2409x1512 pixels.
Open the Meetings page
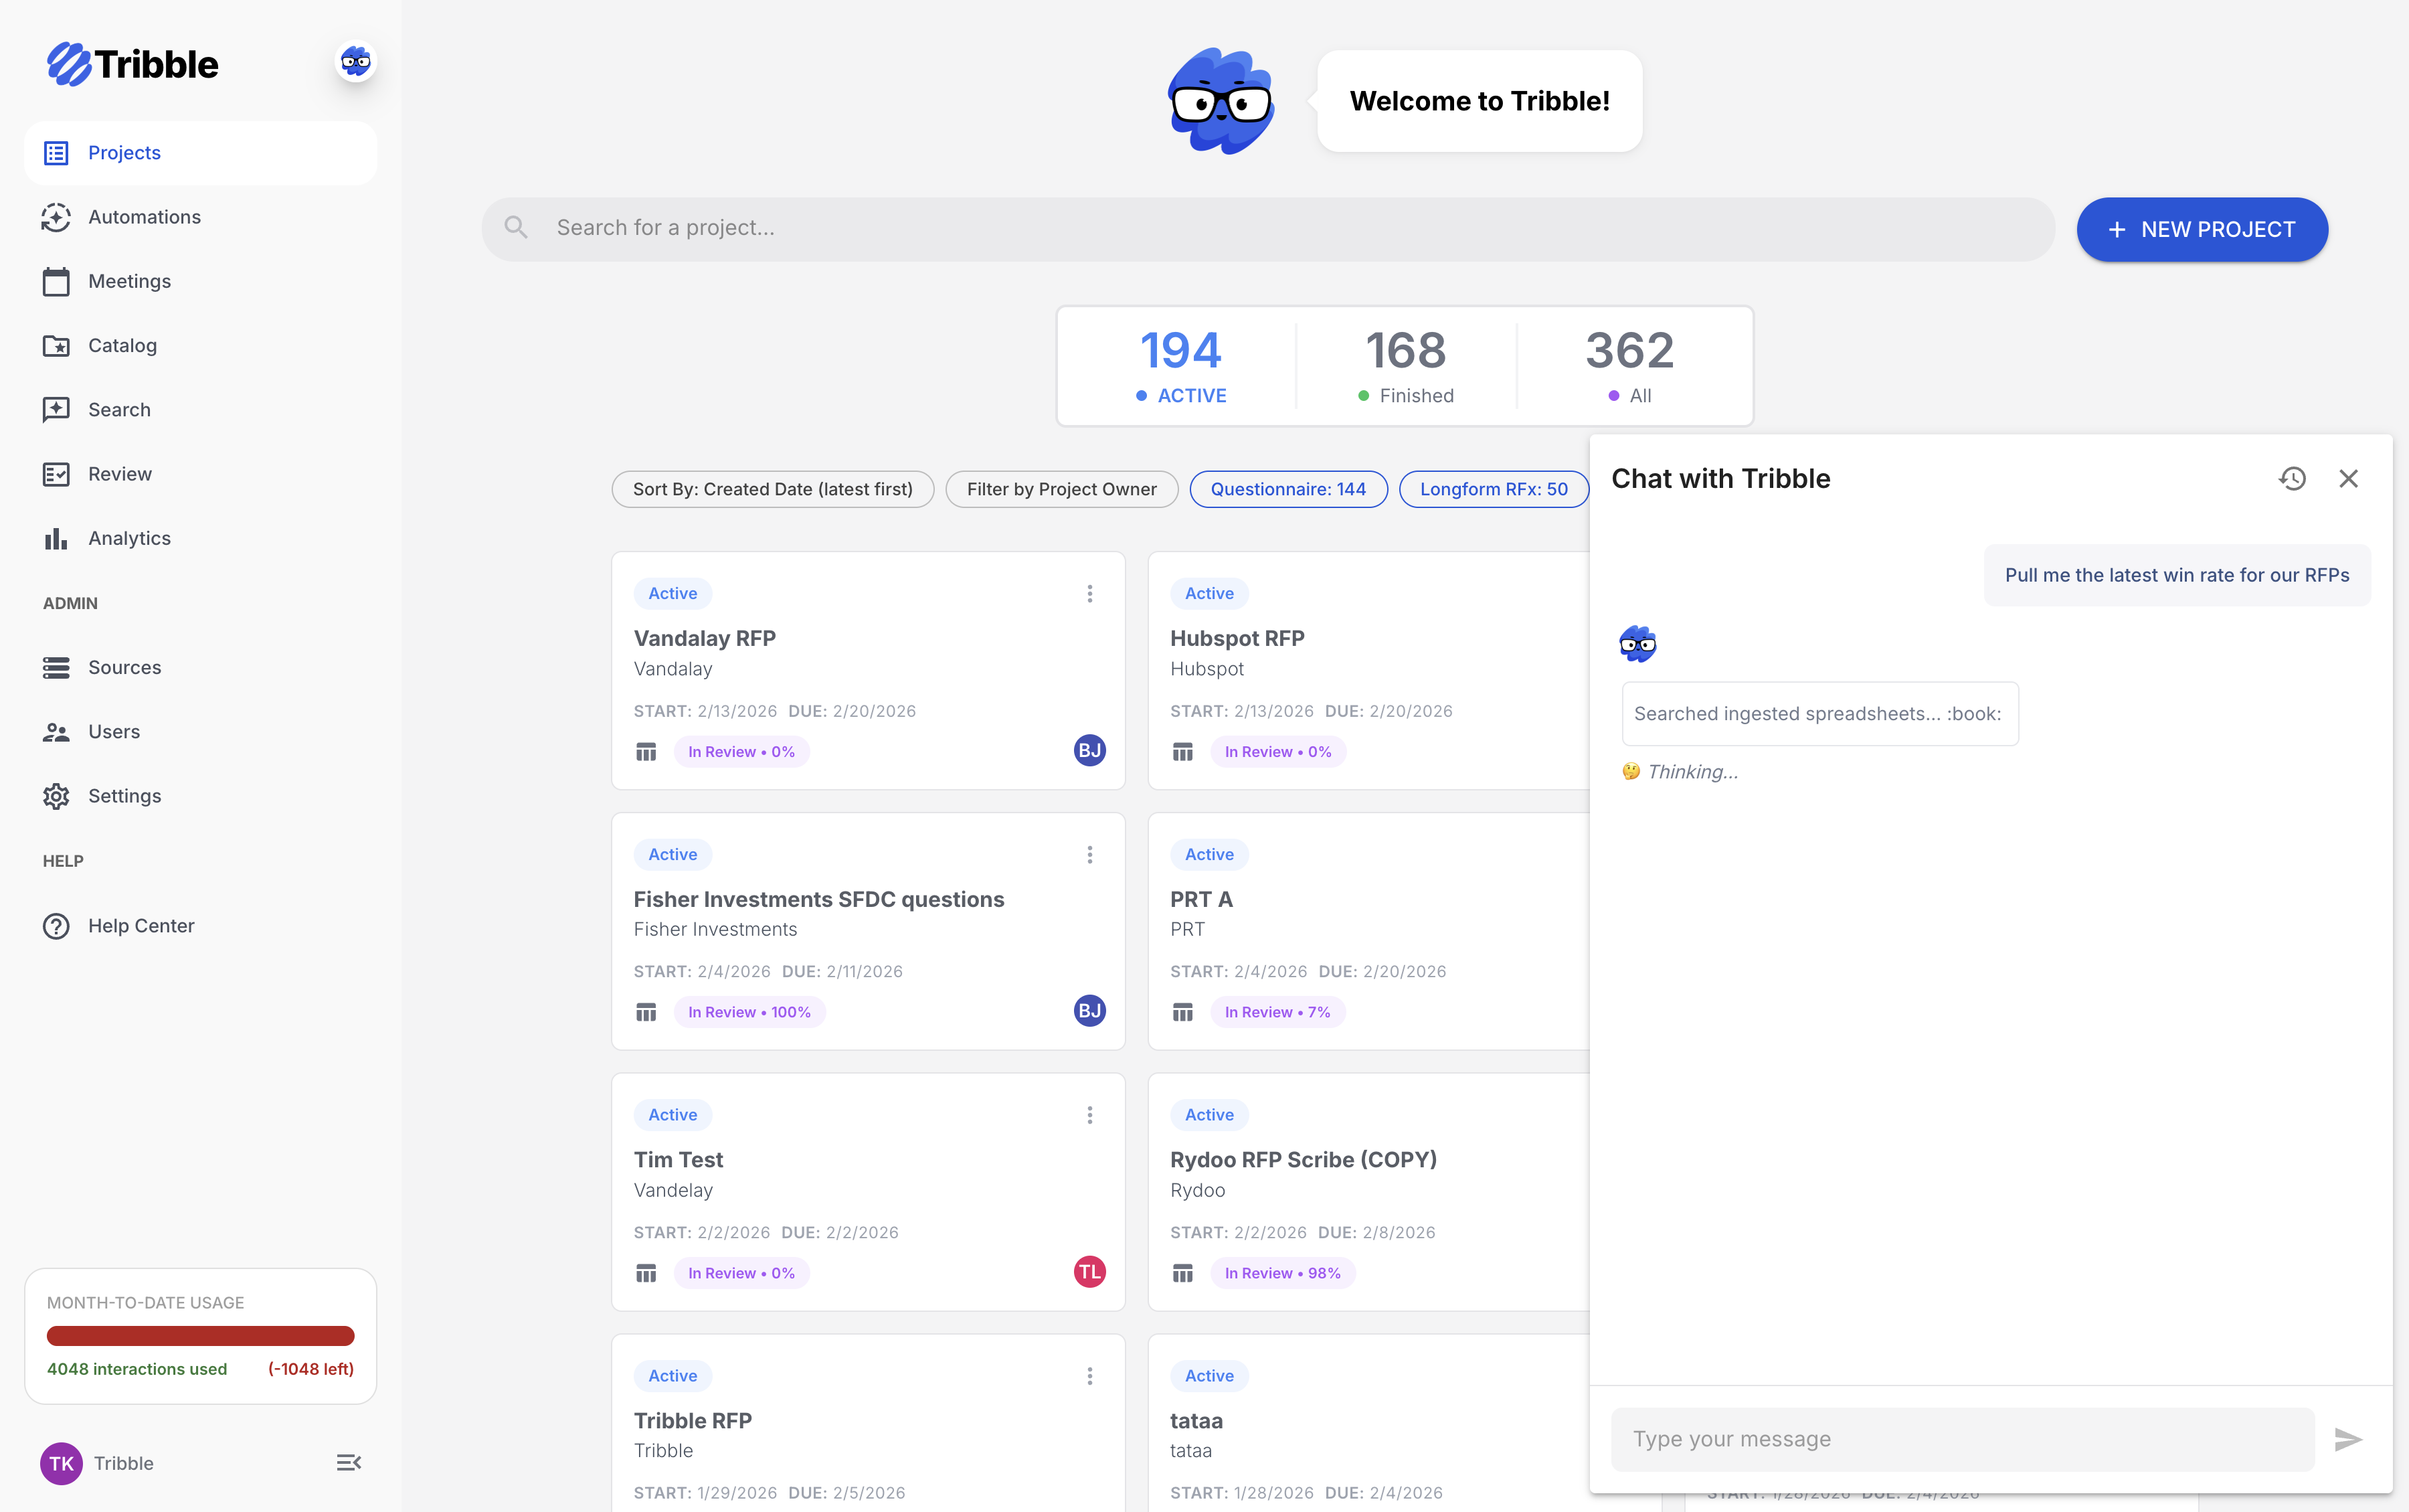click(x=200, y=281)
